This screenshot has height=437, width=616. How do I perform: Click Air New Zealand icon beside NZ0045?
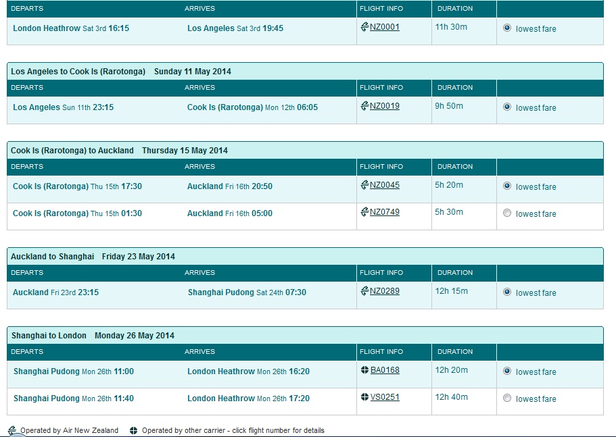[x=364, y=185]
